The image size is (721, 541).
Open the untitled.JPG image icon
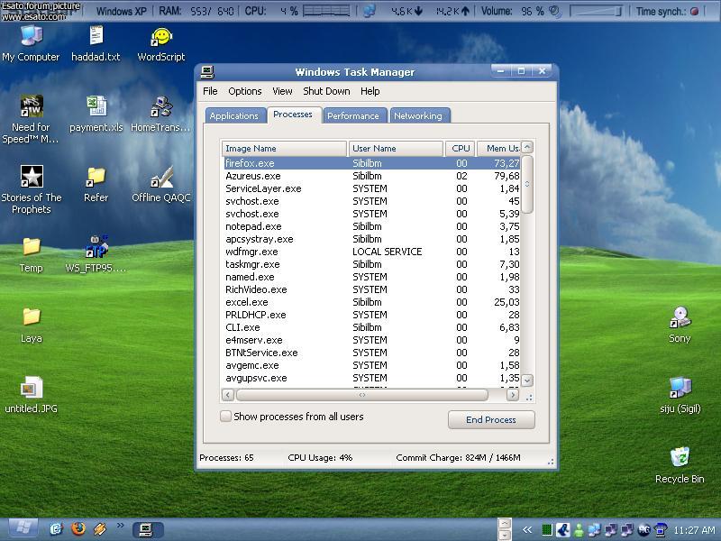coord(31,389)
